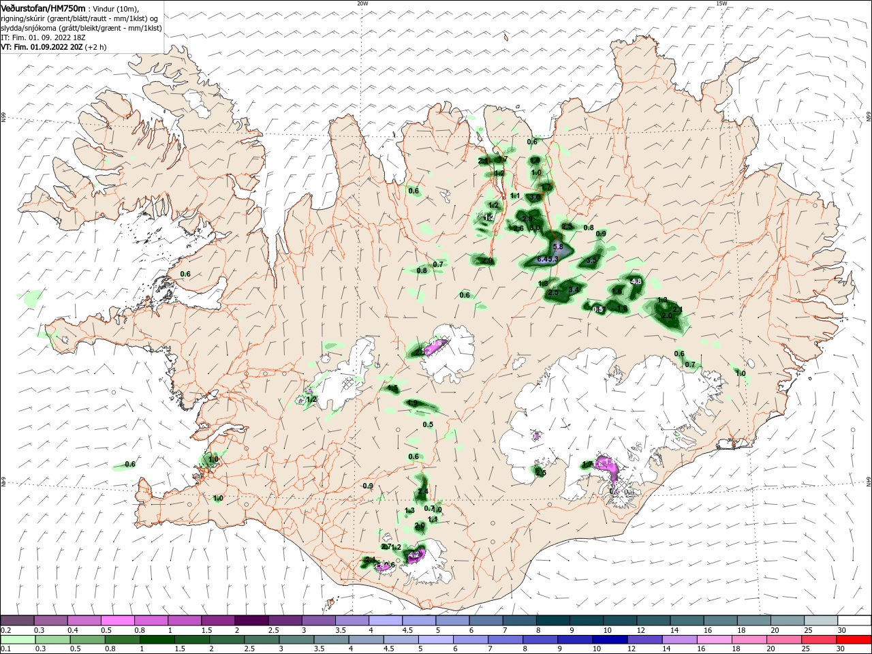Pick the pink 18–20 rain legend swatch
This screenshot has height=654, width=872.
(x=749, y=640)
